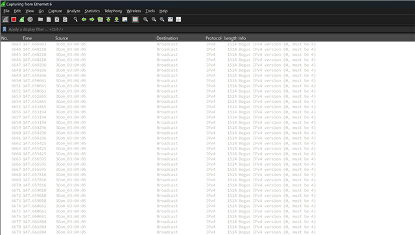Select packet number 6663
Viewport: 415px width, 235px height.
click(x=16, y=148)
